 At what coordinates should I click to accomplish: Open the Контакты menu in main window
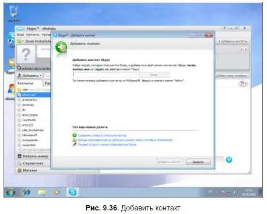point(33,35)
